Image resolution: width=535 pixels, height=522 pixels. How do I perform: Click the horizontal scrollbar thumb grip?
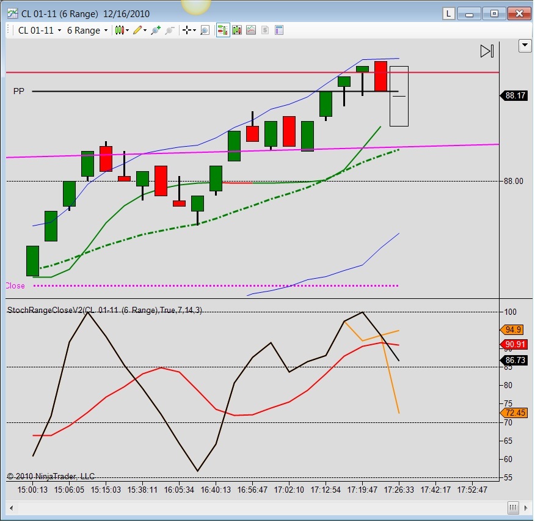[513, 508]
